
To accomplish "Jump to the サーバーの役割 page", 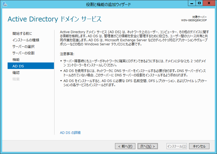I will pyautogui.click(x=23, y=53).
